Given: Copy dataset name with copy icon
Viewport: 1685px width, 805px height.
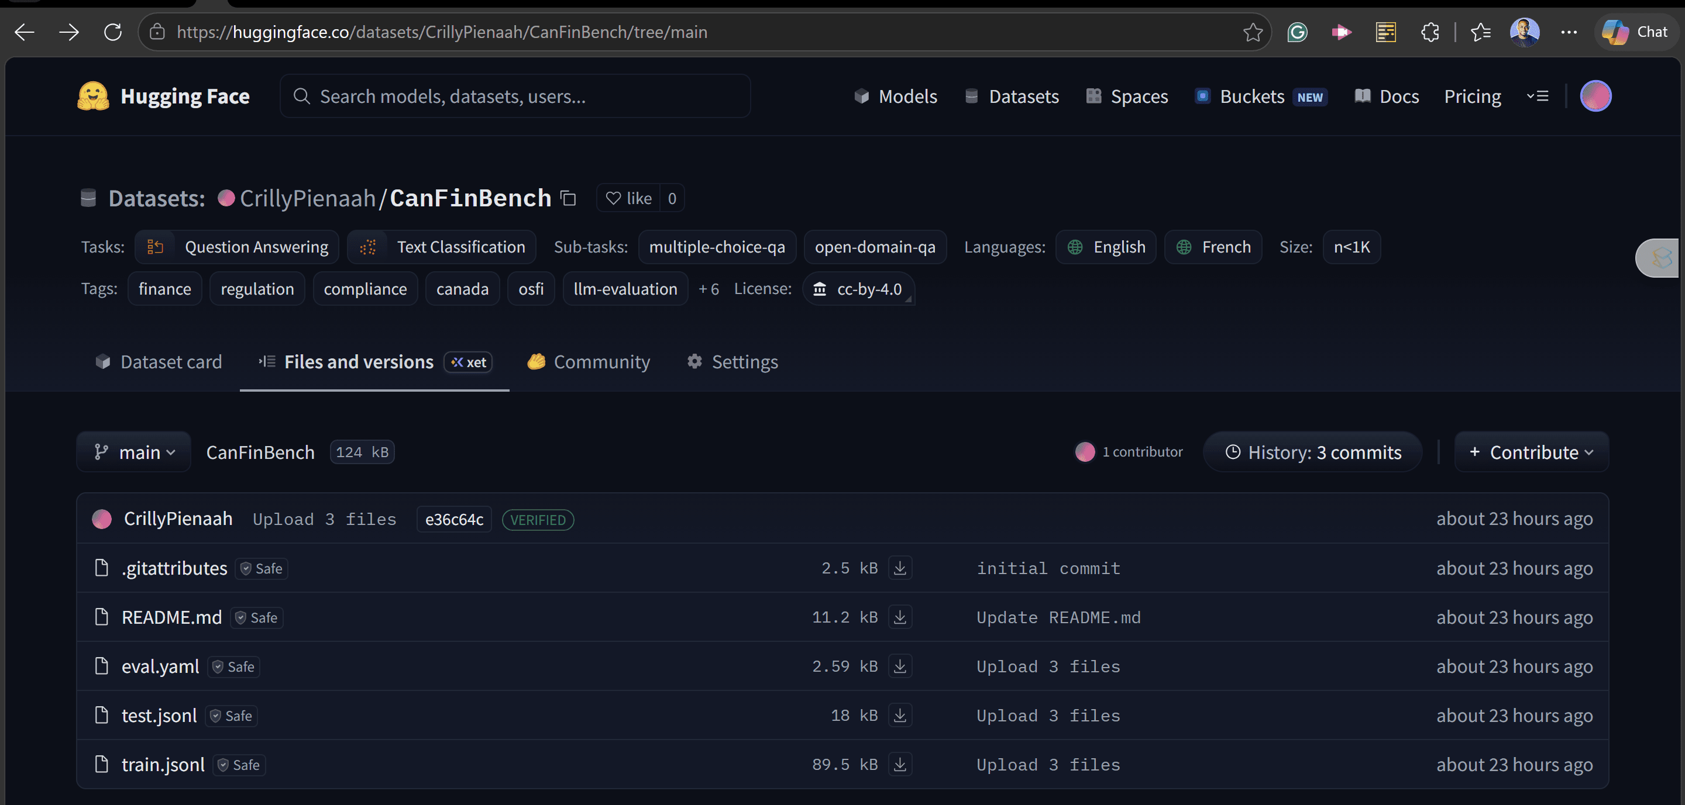Looking at the screenshot, I should click(x=569, y=198).
